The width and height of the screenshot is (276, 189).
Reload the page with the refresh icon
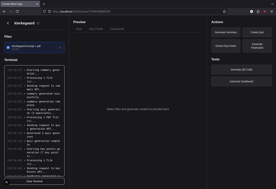(17, 11)
